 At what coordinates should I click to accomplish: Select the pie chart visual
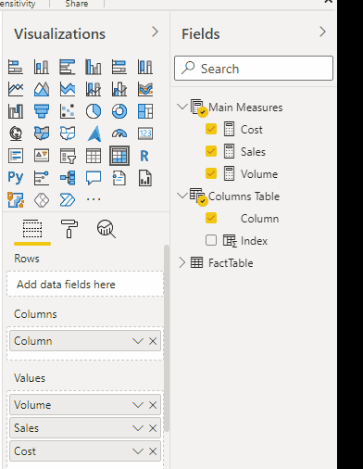[x=94, y=111]
